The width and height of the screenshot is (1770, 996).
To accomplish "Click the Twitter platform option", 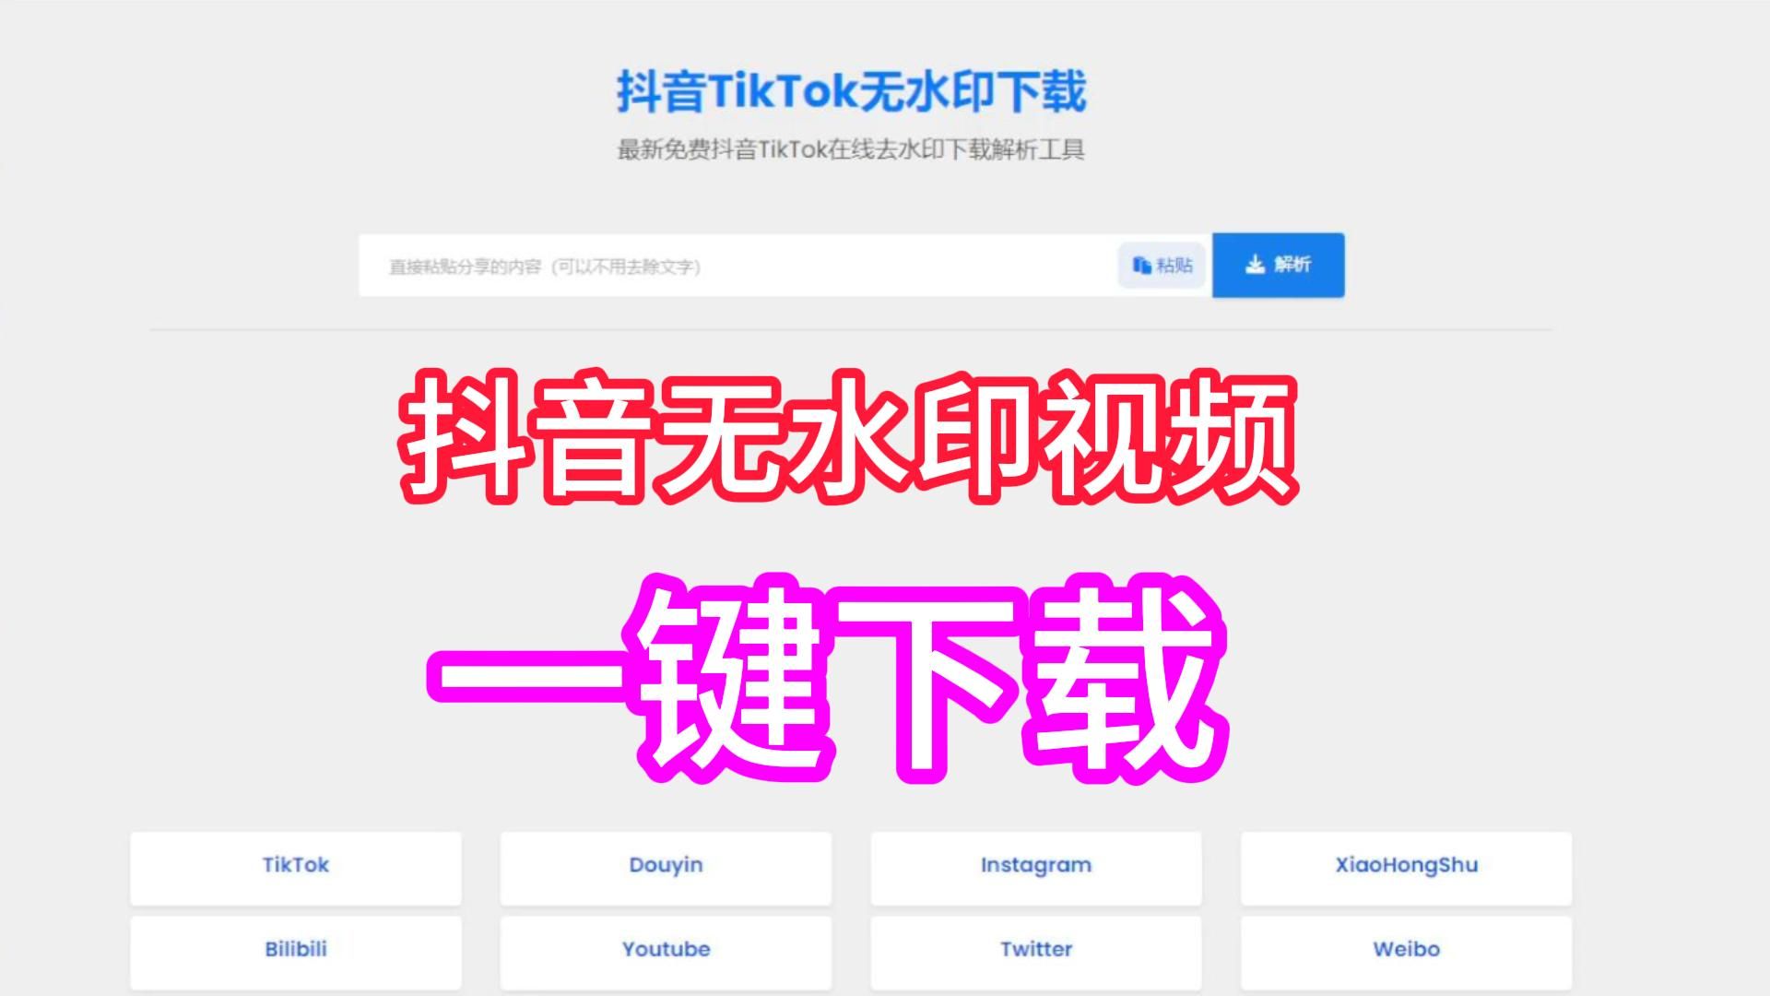I will pos(1032,949).
